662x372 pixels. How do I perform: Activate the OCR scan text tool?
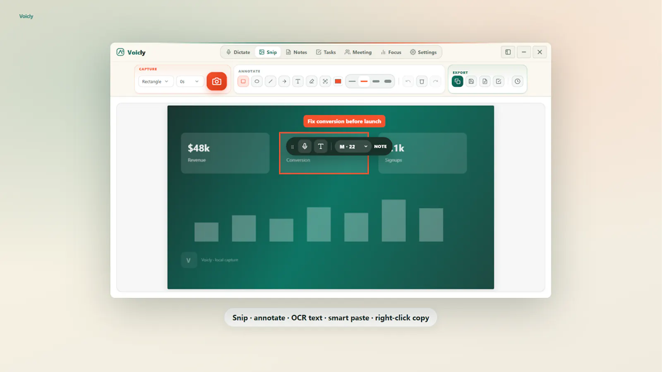pyautogui.click(x=325, y=81)
